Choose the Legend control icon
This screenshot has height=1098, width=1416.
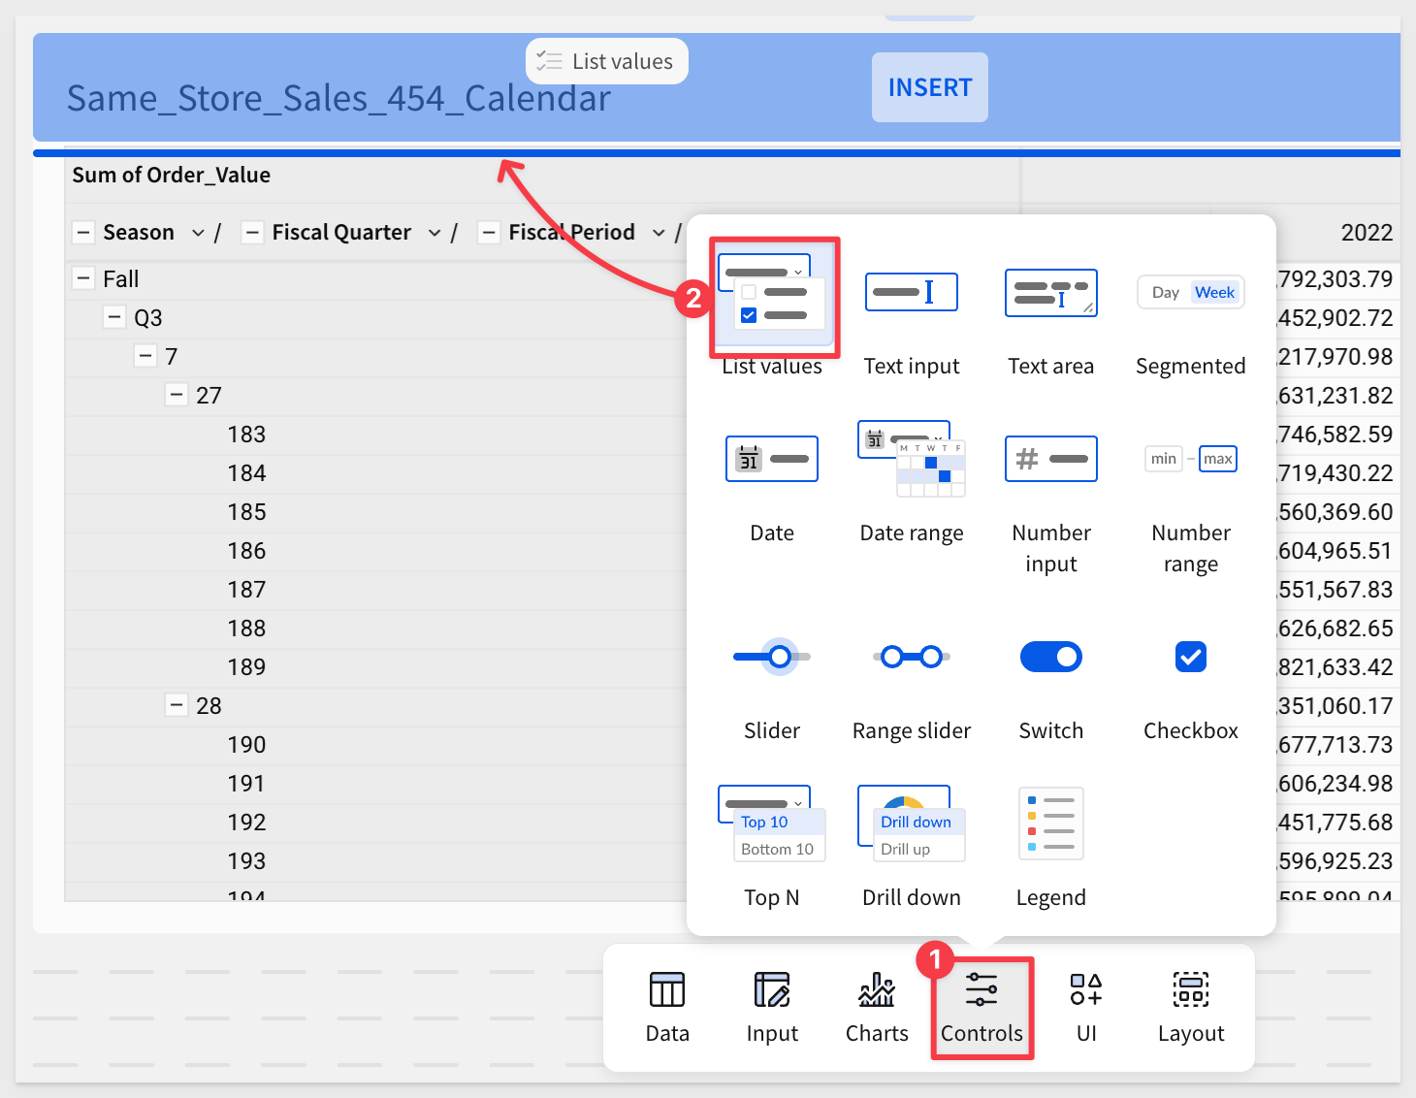pyautogui.click(x=1050, y=824)
